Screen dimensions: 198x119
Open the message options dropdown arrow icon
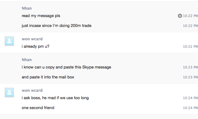pos(180,16)
